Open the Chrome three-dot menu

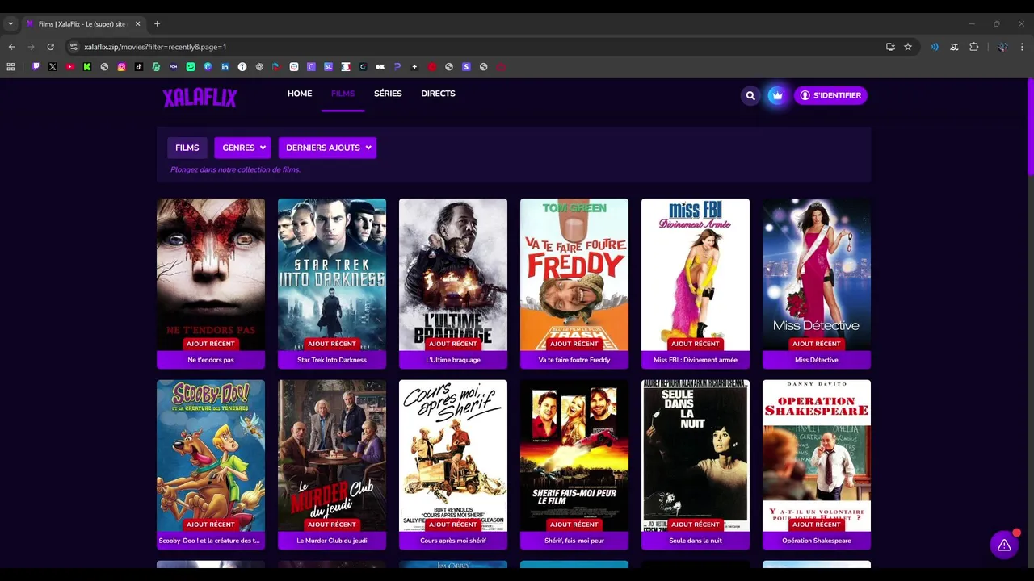tap(1022, 47)
